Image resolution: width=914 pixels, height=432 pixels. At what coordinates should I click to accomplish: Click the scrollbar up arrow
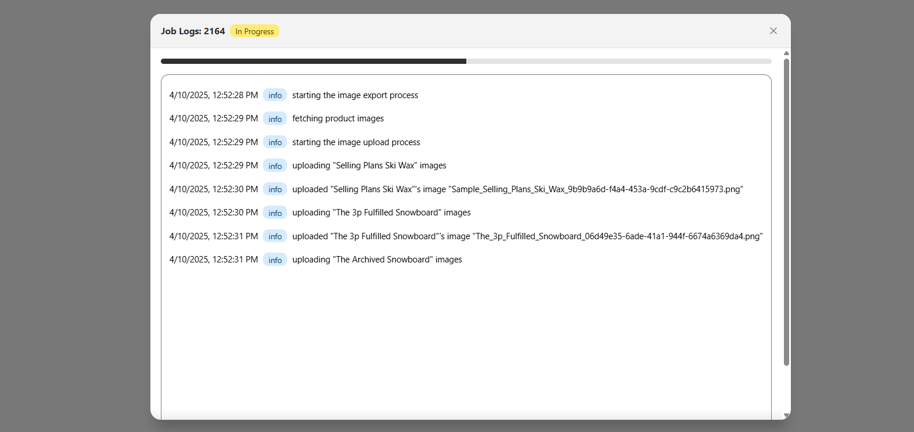(786, 53)
